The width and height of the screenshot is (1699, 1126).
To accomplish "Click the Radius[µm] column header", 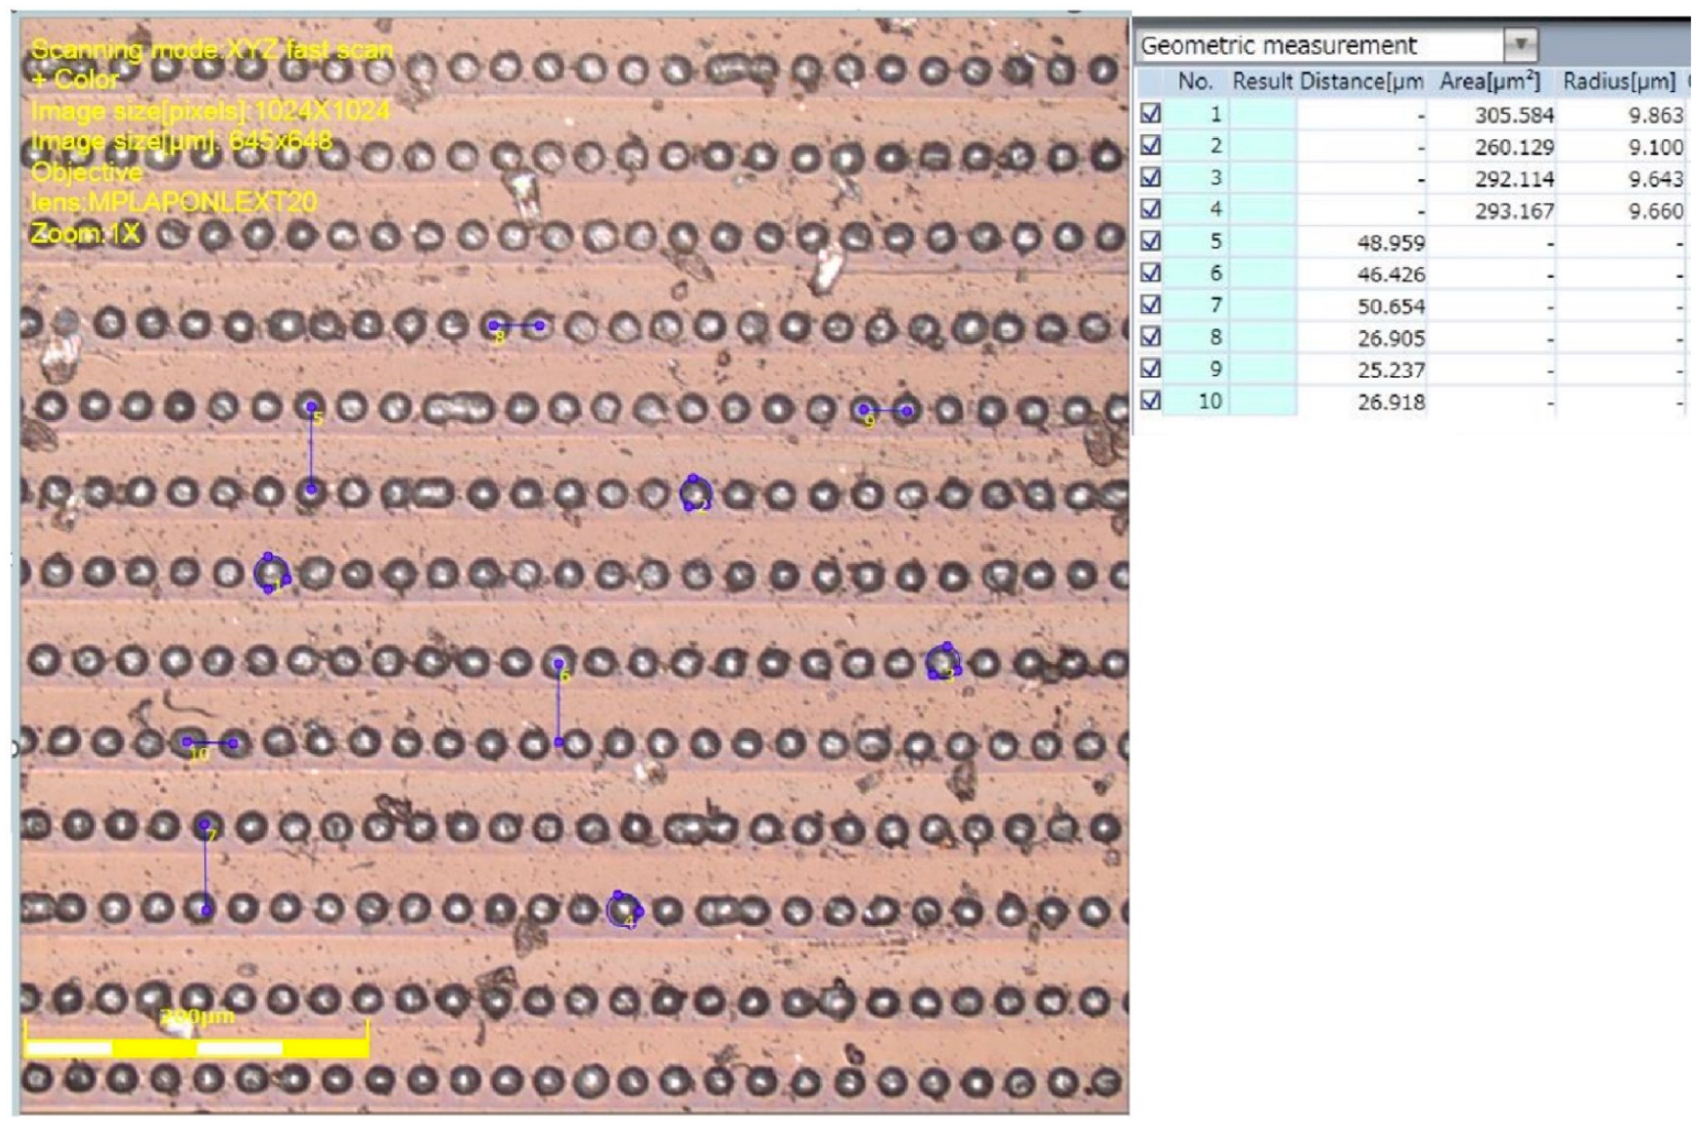I will pyautogui.click(x=1619, y=82).
